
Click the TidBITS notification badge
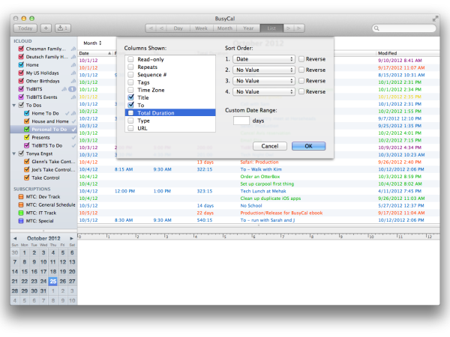coord(72,89)
